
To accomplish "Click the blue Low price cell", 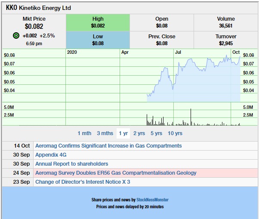I will (98, 40).
